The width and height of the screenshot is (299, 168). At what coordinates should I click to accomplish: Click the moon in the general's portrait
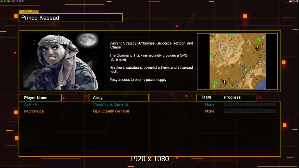click(x=88, y=39)
